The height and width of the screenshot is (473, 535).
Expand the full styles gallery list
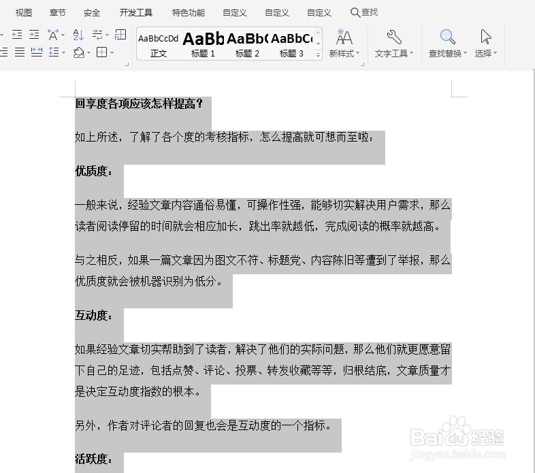[318, 54]
